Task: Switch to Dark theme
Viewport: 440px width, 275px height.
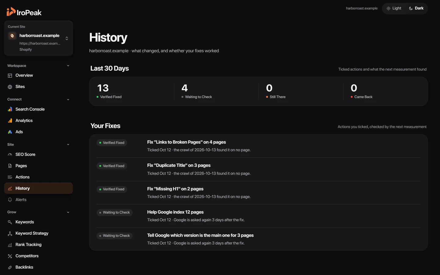Action: (x=416, y=8)
